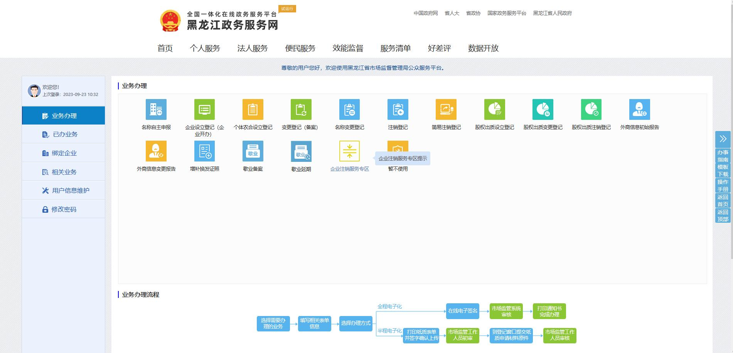Viewport: 733px width, 353px height.
Task: Select the 变更登记（备案） icon
Action: (x=301, y=109)
